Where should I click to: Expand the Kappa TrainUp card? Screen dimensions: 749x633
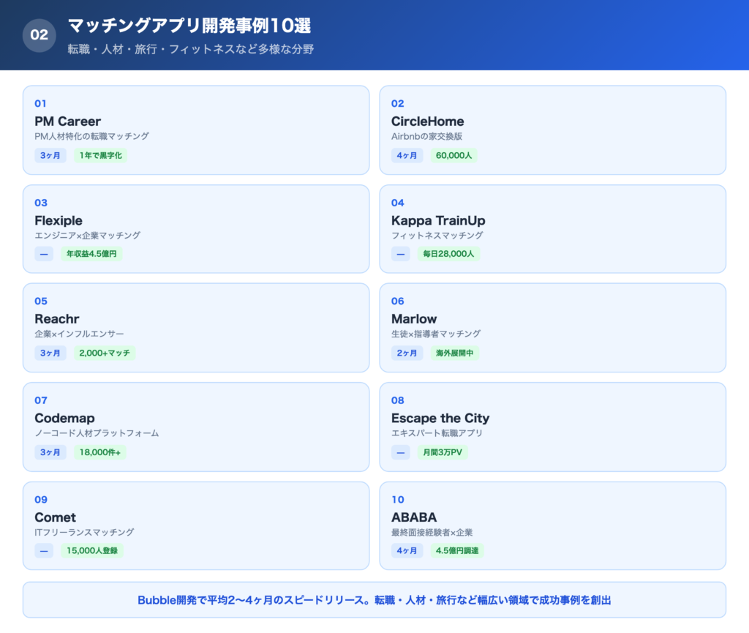coord(553,228)
